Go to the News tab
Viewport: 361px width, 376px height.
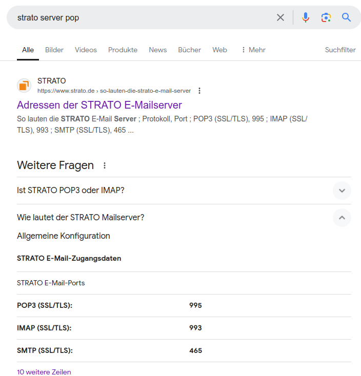157,50
